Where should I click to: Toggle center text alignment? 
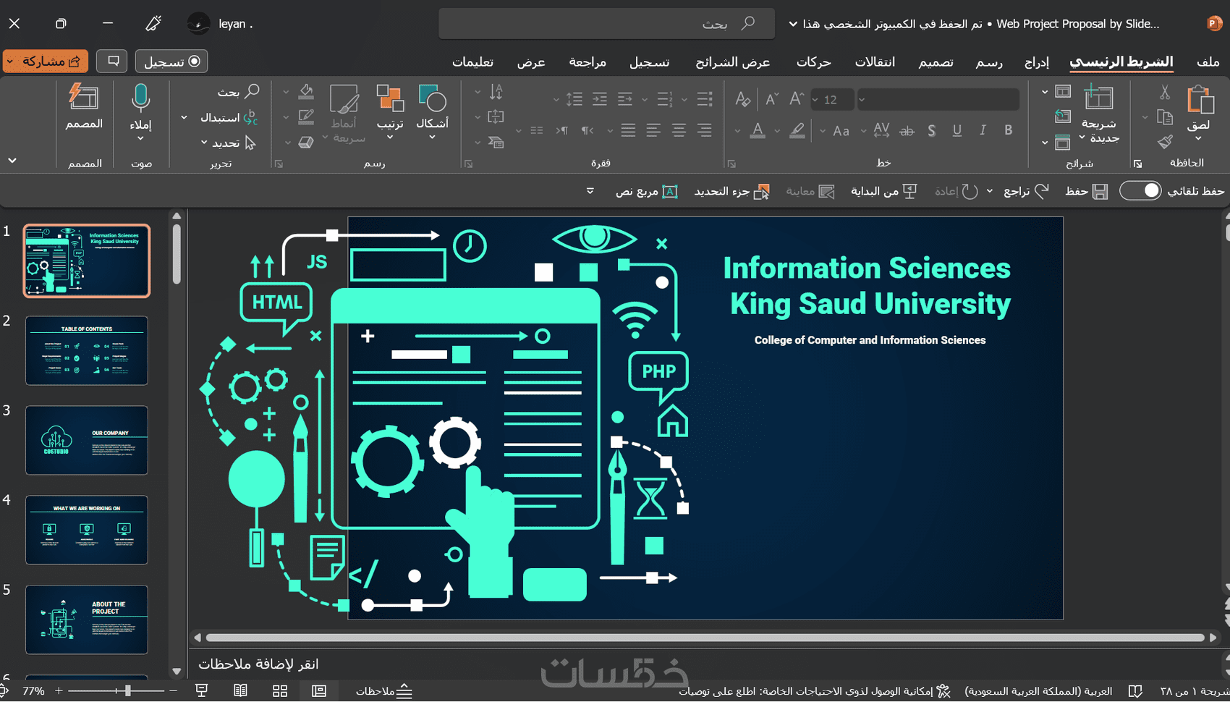click(679, 130)
